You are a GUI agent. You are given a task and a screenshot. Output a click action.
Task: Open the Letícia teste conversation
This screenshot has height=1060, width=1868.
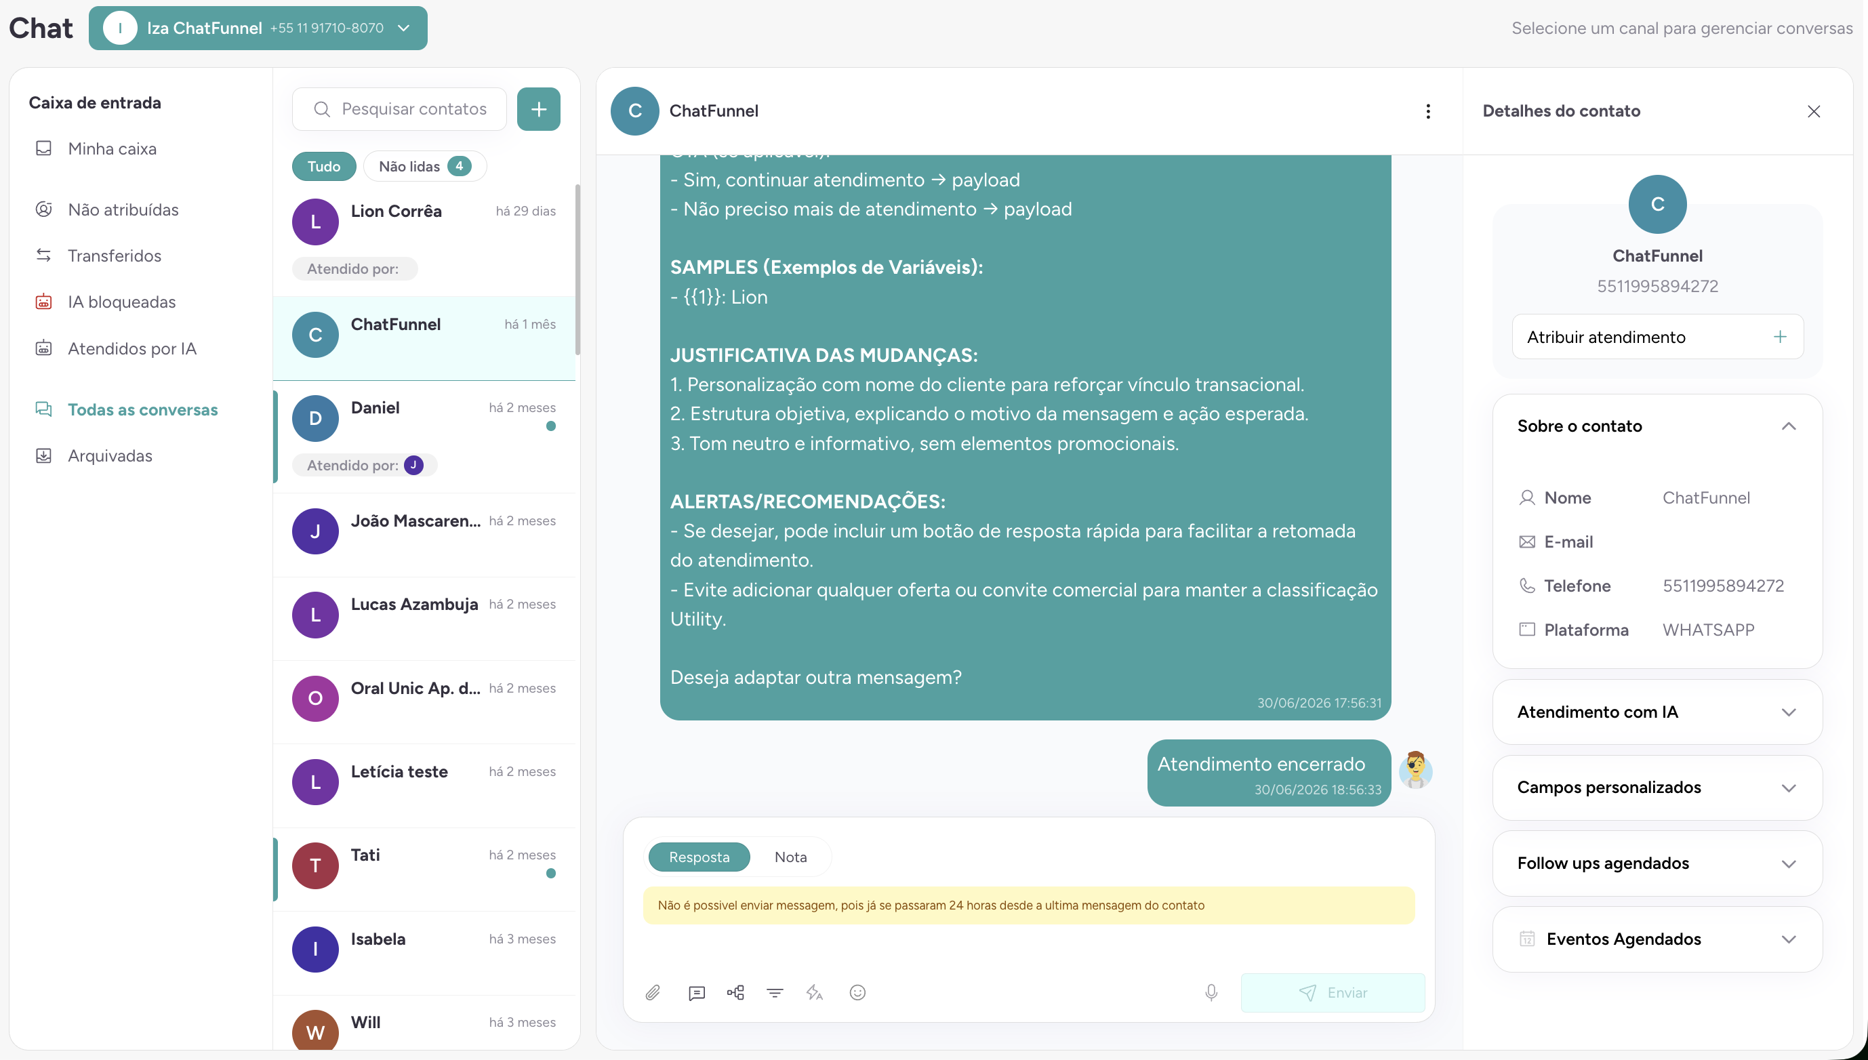[424, 786]
